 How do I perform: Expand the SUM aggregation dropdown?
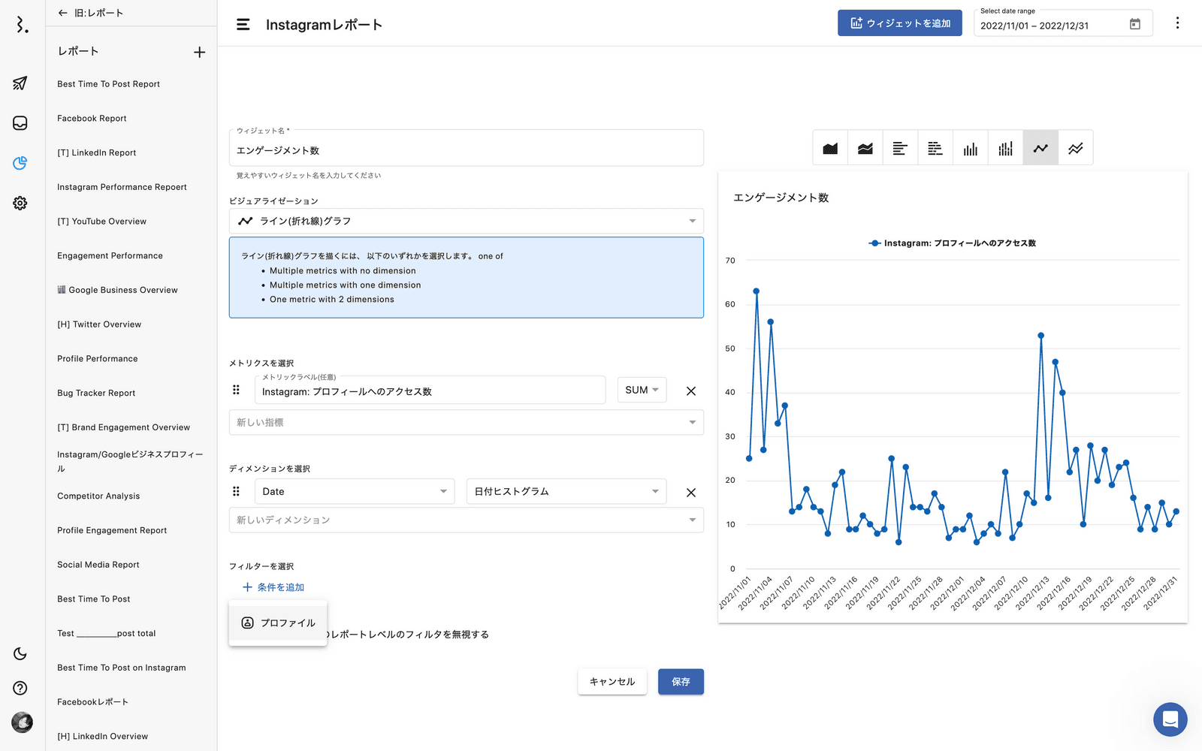[642, 390]
